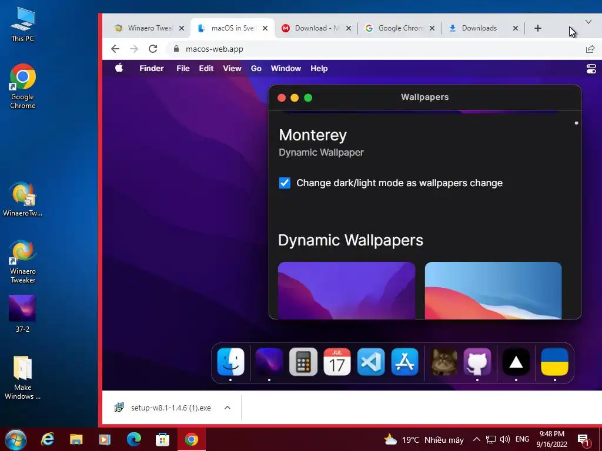This screenshot has width=602, height=451.
Task: Open the Help menu
Action: tap(319, 68)
